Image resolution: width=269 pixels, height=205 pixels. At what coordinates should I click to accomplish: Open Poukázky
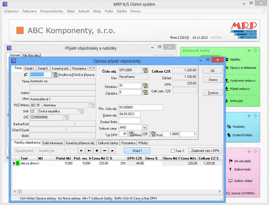tap(239, 127)
